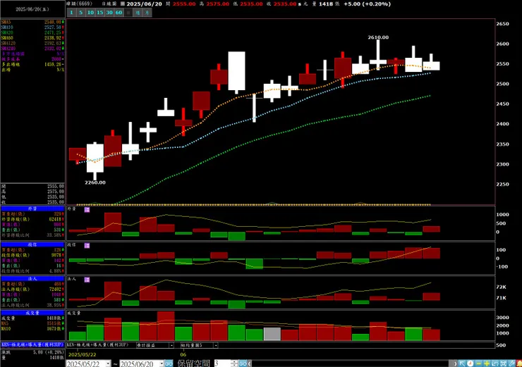Click the 2025/05/22 axis date label

[83, 355]
